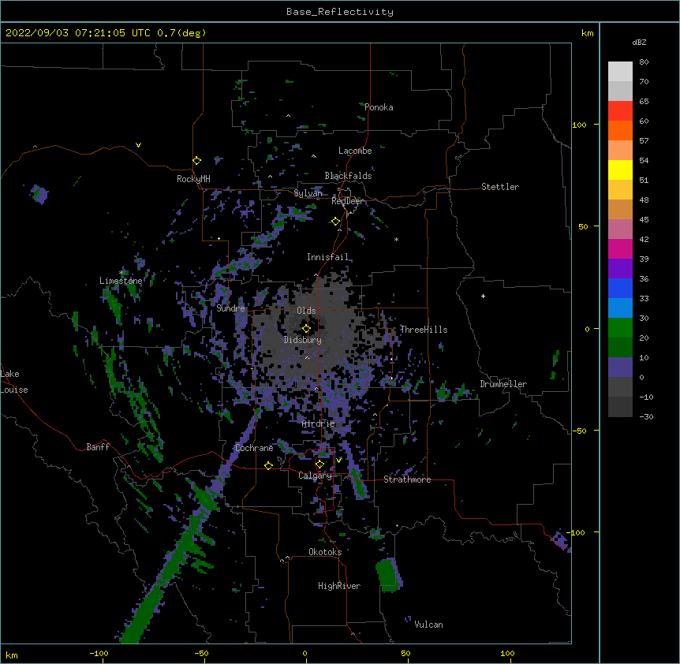Click the Vulcan town label
680x664 pixels.
(428, 625)
